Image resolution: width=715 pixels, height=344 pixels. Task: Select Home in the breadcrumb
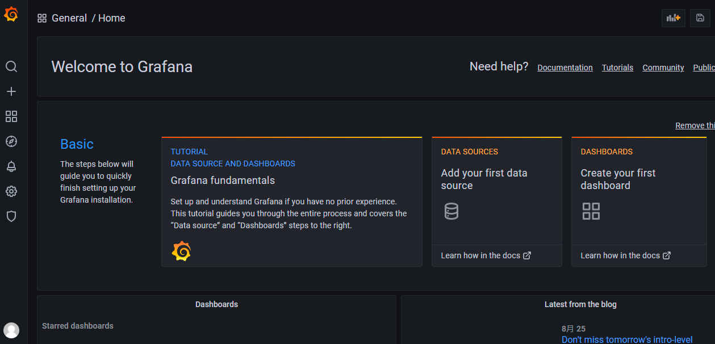[112, 18]
